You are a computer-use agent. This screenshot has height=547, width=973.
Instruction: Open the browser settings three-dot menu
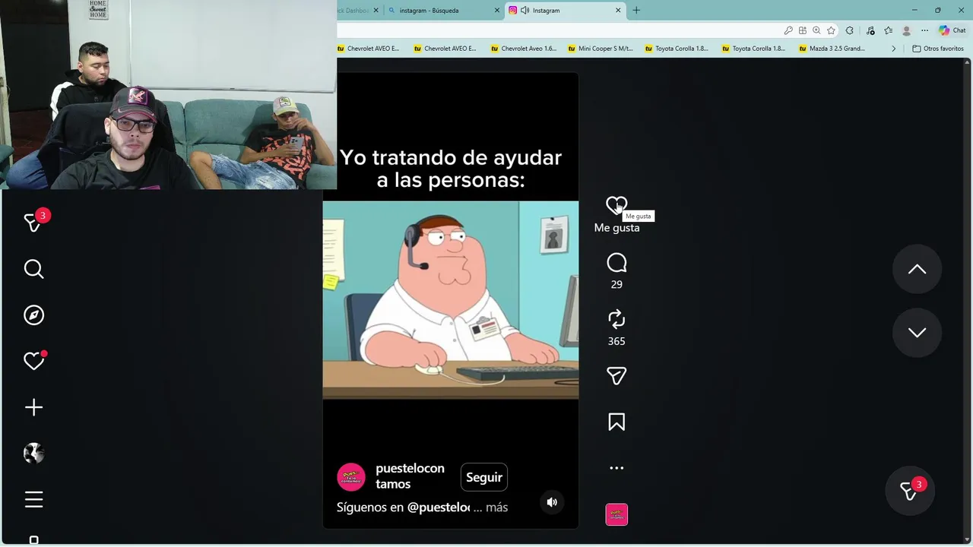click(924, 30)
